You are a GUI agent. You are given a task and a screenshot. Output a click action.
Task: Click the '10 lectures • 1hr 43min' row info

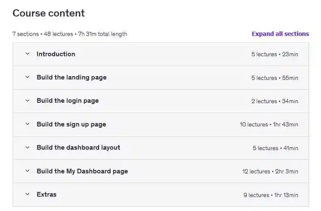[269, 125]
